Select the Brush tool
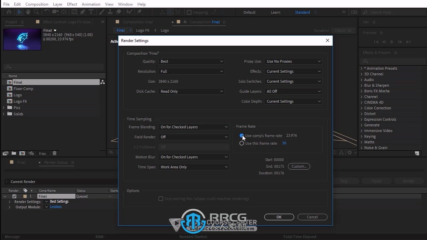Screen dimensions: 427x240 102,12
